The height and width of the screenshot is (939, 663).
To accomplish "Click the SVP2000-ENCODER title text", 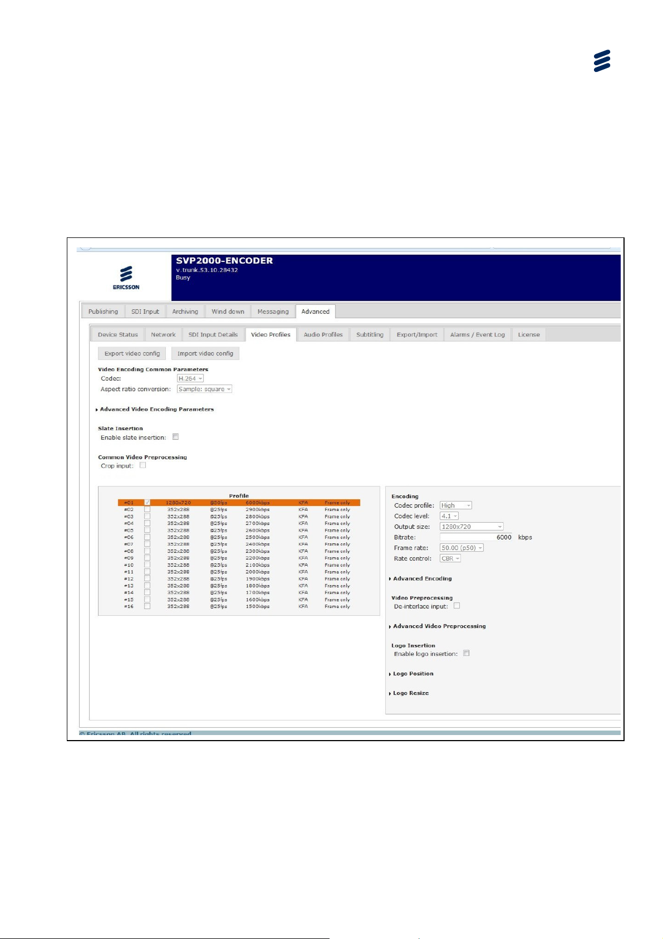I will pyautogui.click(x=224, y=260).
